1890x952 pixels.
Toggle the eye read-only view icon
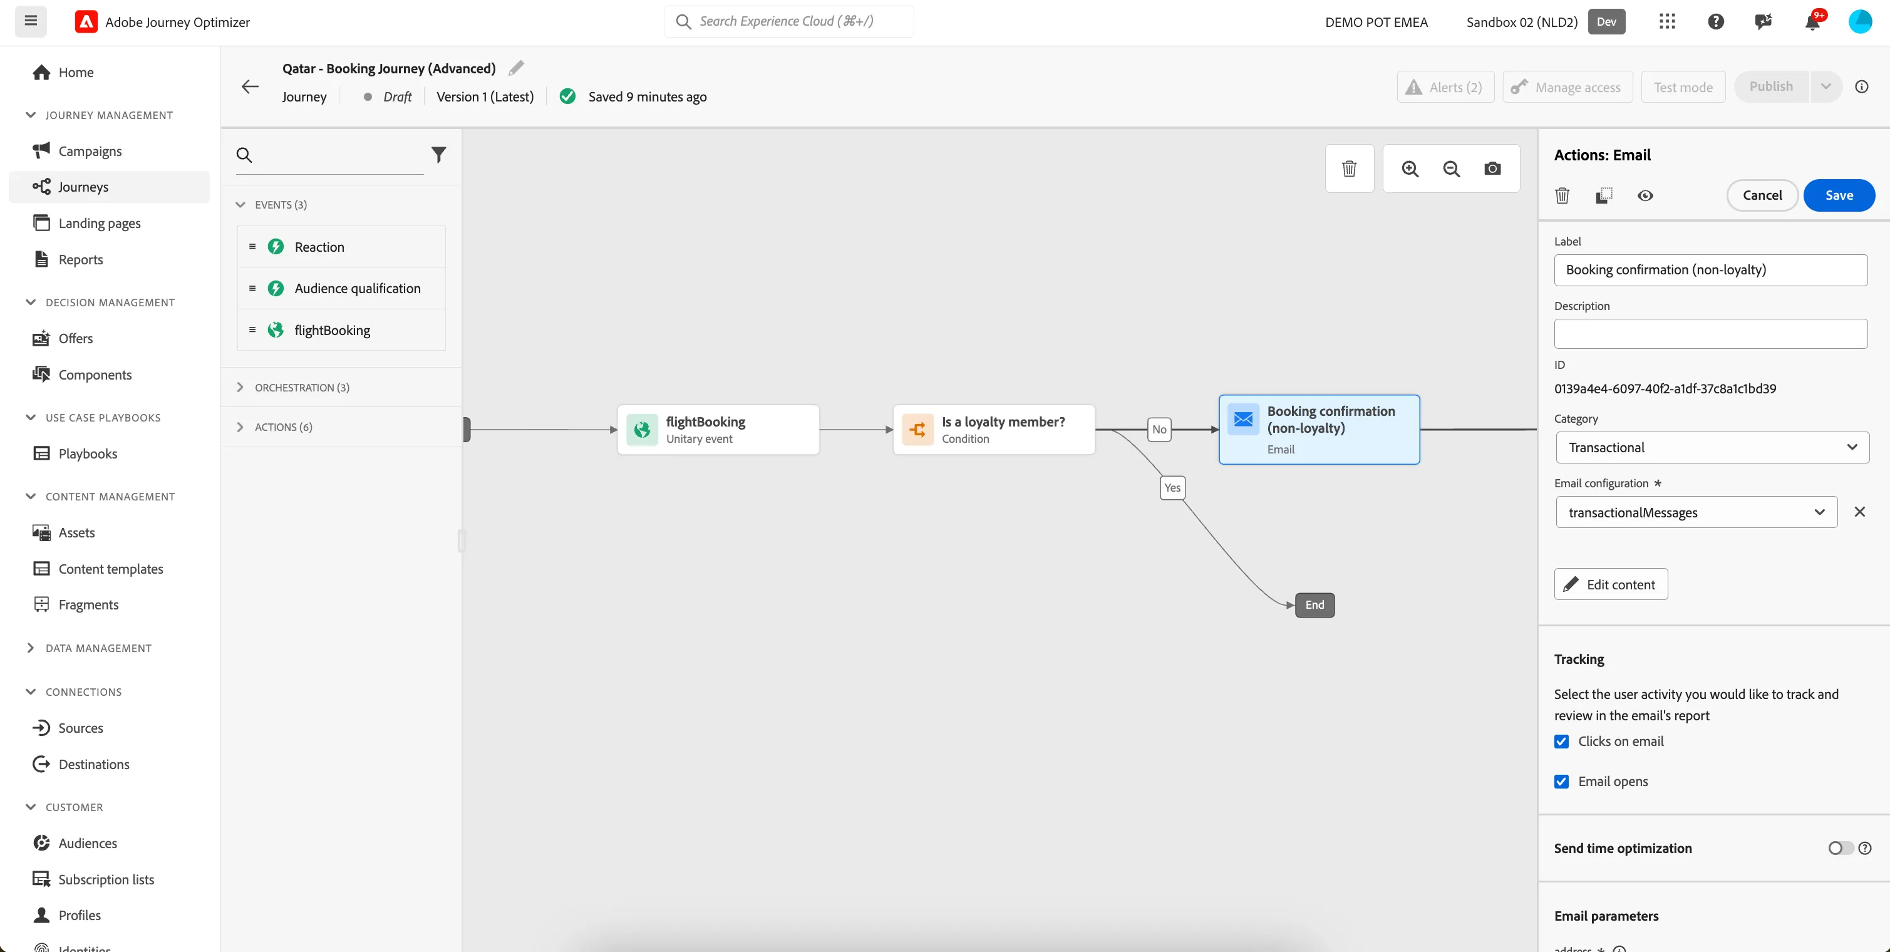click(x=1645, y=195)
